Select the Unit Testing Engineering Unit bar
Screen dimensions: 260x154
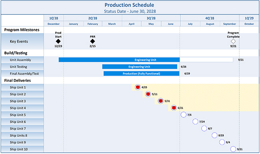pos(140,67)
